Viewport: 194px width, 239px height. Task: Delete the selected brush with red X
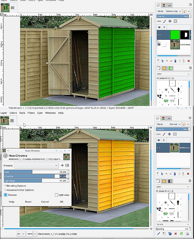176,233
